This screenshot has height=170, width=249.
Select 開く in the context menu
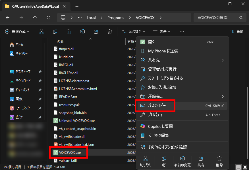click(182, 42)
